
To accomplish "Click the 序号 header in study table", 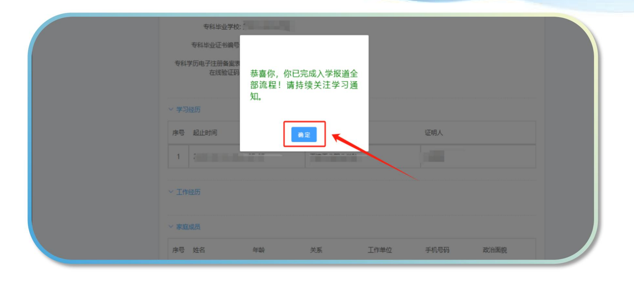I will 178,133.
